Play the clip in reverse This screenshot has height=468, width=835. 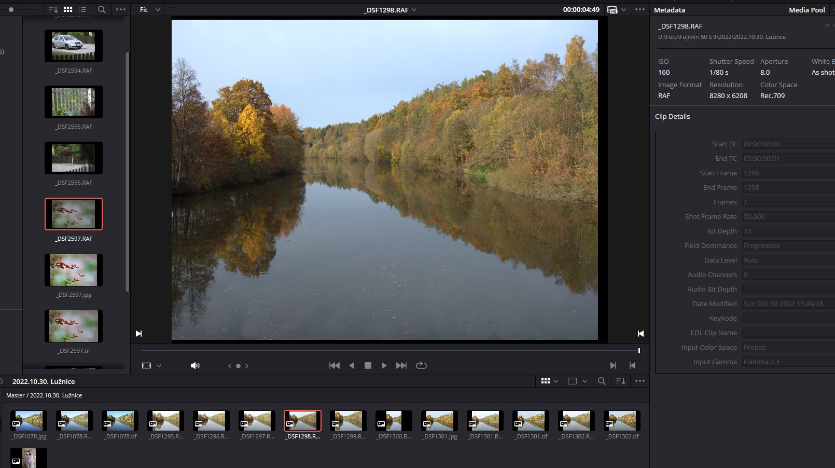(x=352, y=366)
